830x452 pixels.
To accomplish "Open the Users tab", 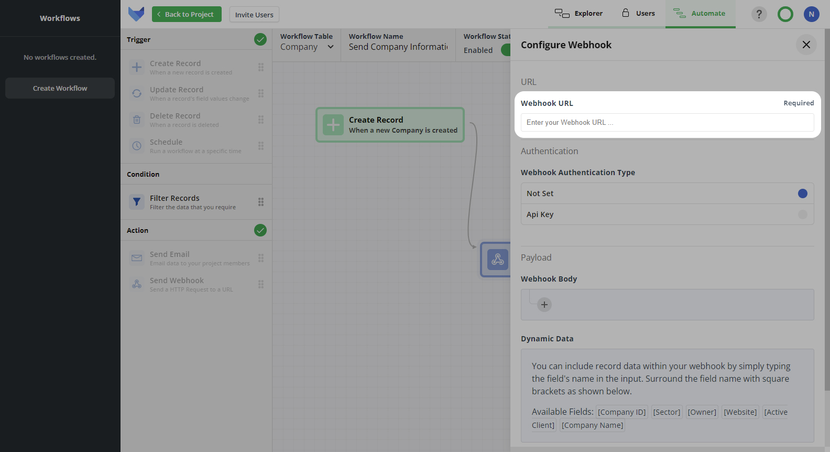I will pos(638,14).
